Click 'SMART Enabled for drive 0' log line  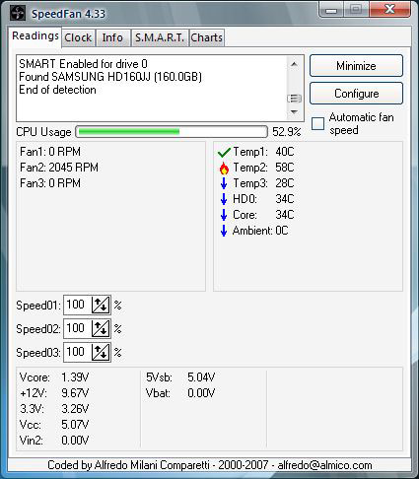click(x=83, y=64)
